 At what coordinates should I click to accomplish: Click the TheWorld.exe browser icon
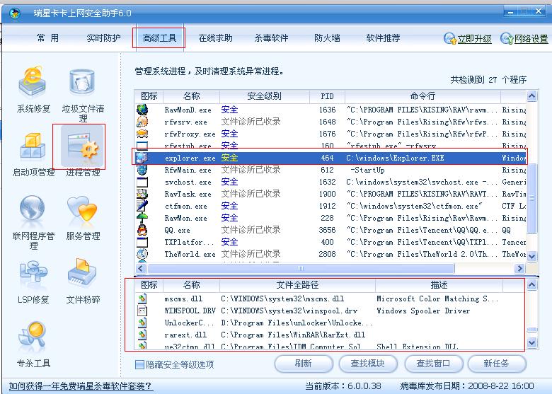(142, 254)
